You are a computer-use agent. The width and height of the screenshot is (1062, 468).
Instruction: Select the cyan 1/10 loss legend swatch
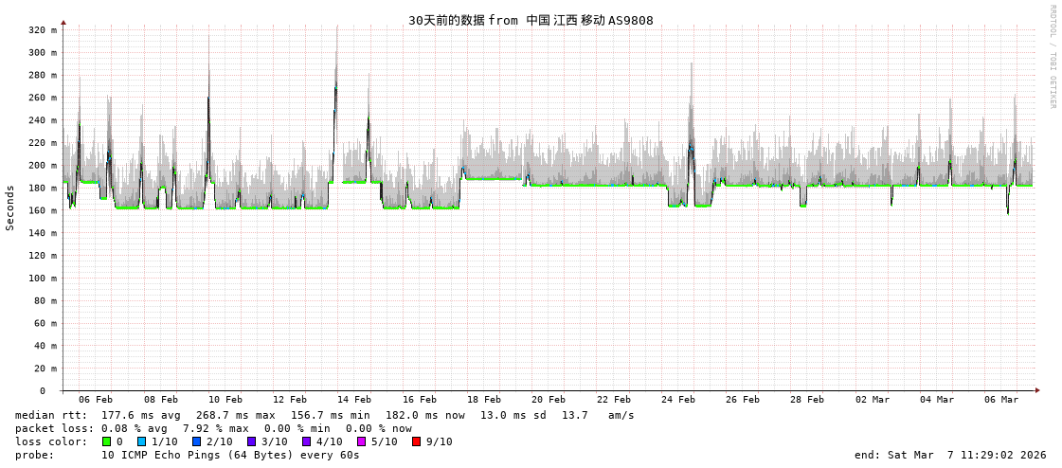coord(142,441)
